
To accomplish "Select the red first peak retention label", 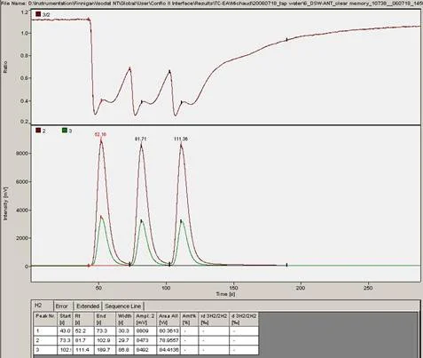I will pos(100,134).
